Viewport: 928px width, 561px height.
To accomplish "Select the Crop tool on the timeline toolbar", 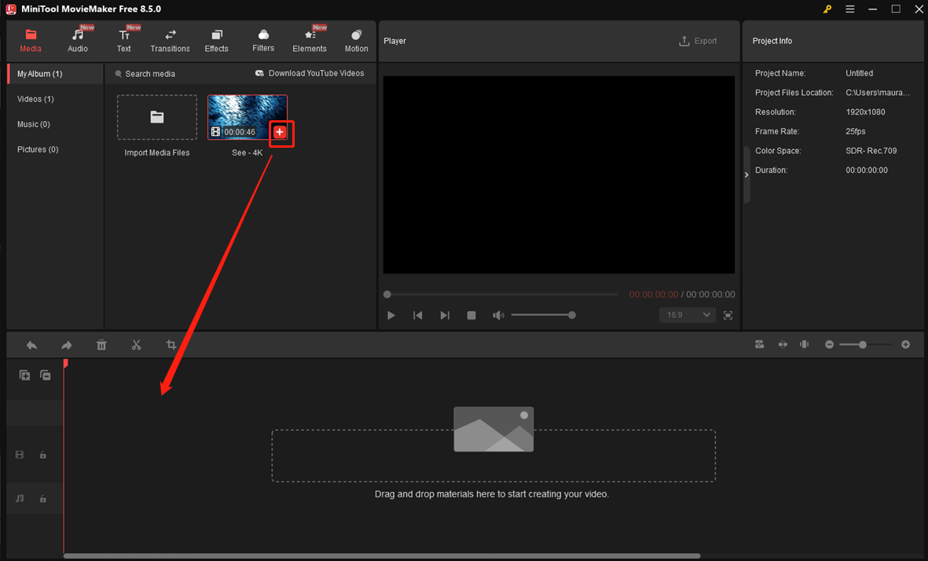I will coord(171,345).
